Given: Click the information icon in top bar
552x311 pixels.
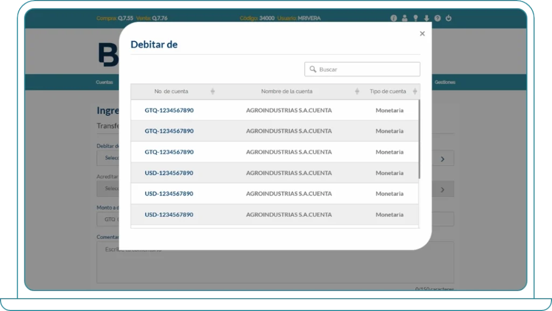Looking at the screenshot, I should coord(394,18).
